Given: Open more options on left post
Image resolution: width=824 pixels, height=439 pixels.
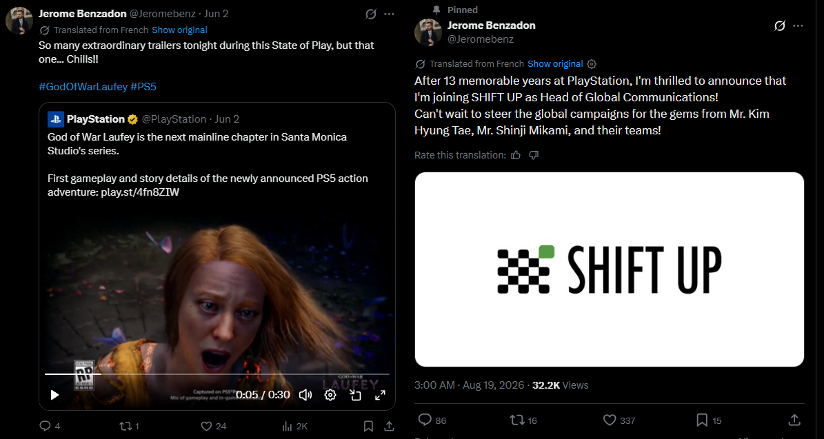Looking at the screenshot, I should (x=389, y=14).
